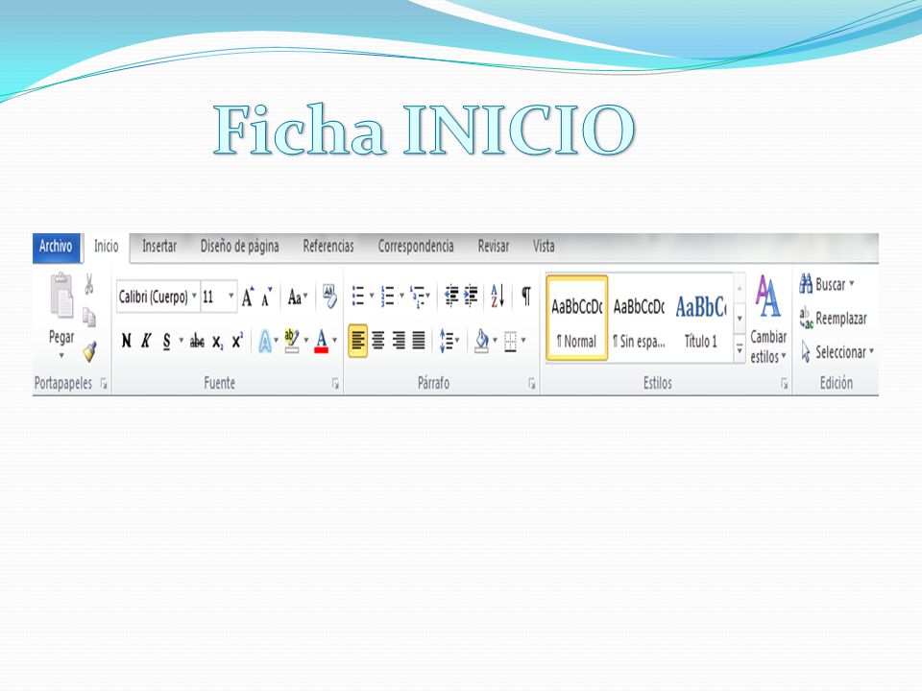
Task: Open Párrafo dialog launcher
Action: click(531, 384)
